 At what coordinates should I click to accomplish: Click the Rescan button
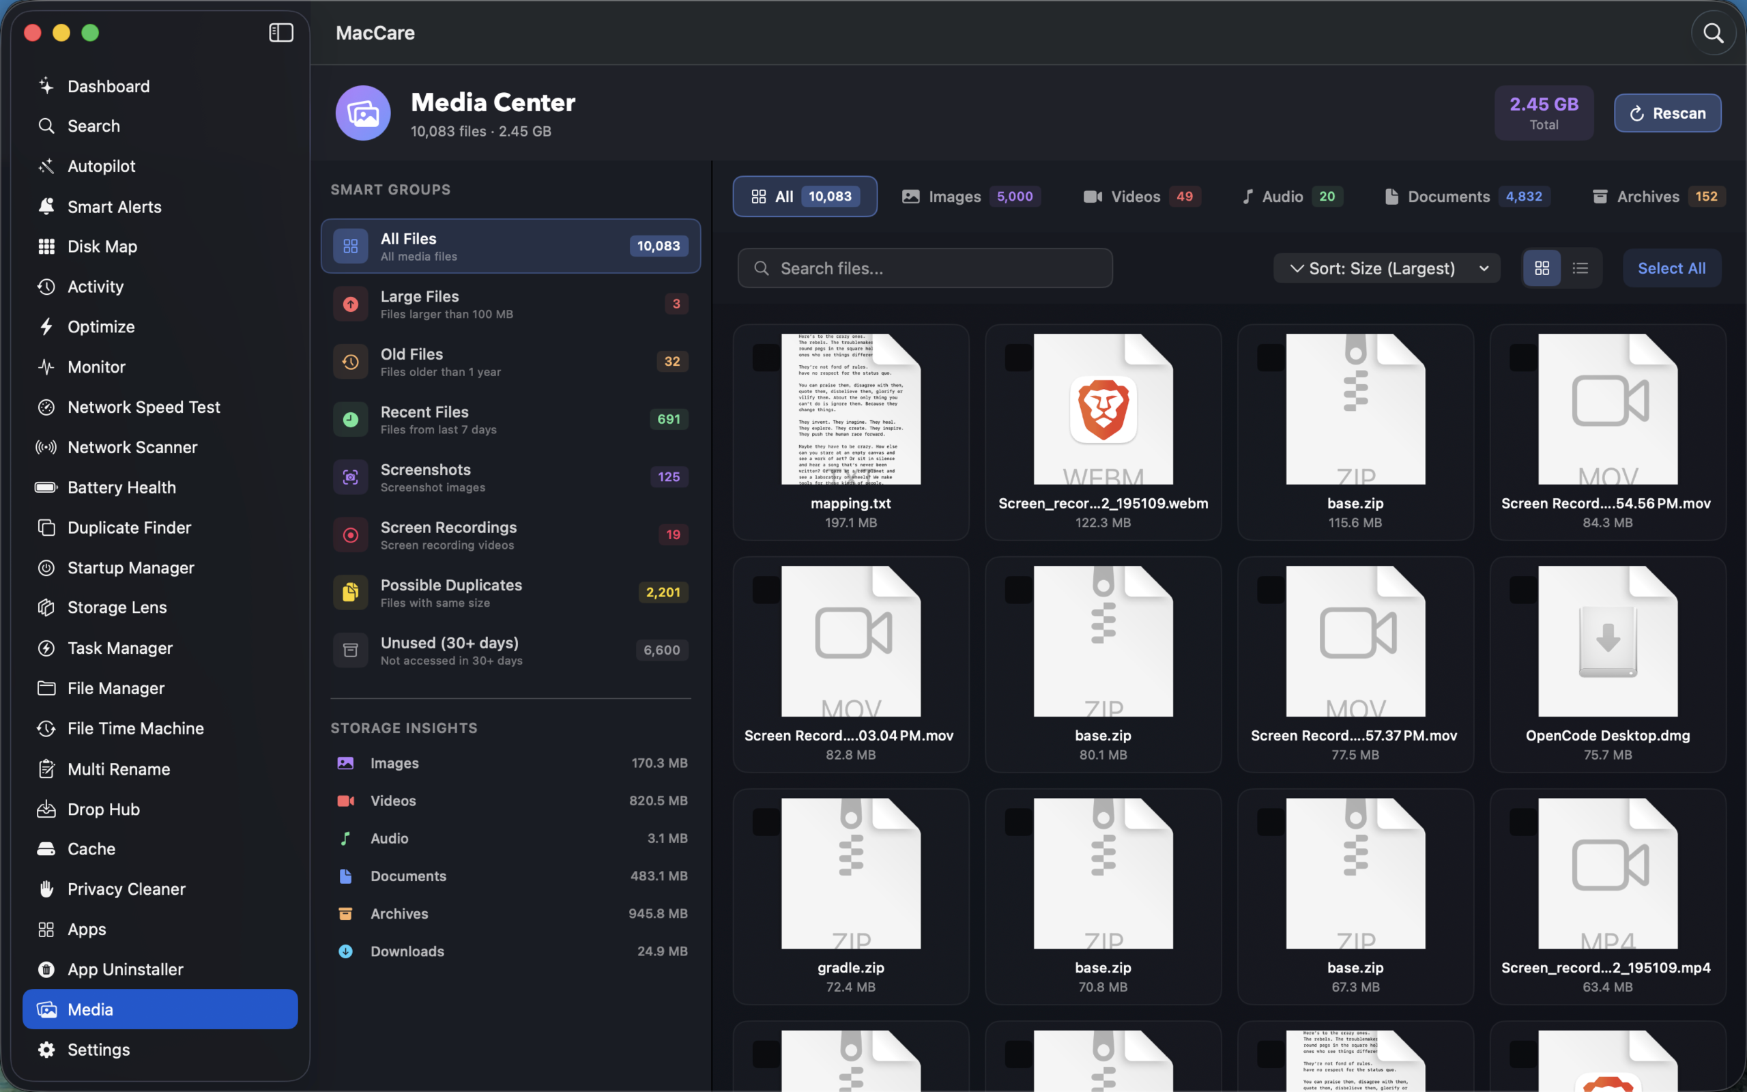click(x=1668, y=113)
